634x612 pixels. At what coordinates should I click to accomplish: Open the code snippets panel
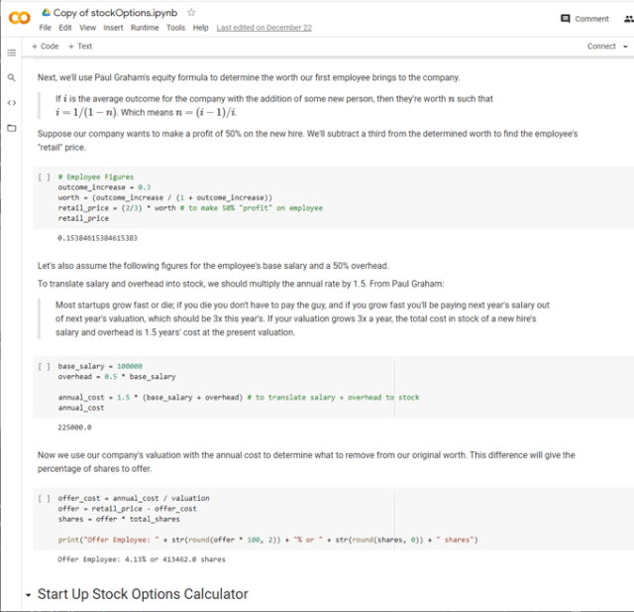point(12,102)
